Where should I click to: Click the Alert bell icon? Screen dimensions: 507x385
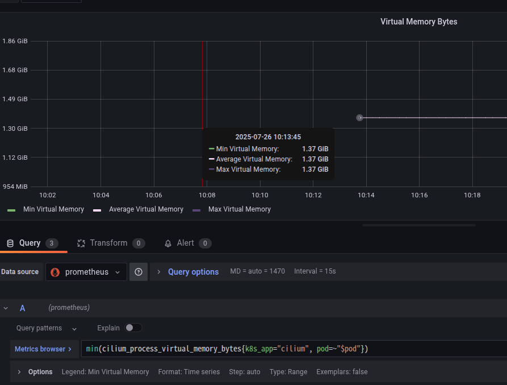168,243
